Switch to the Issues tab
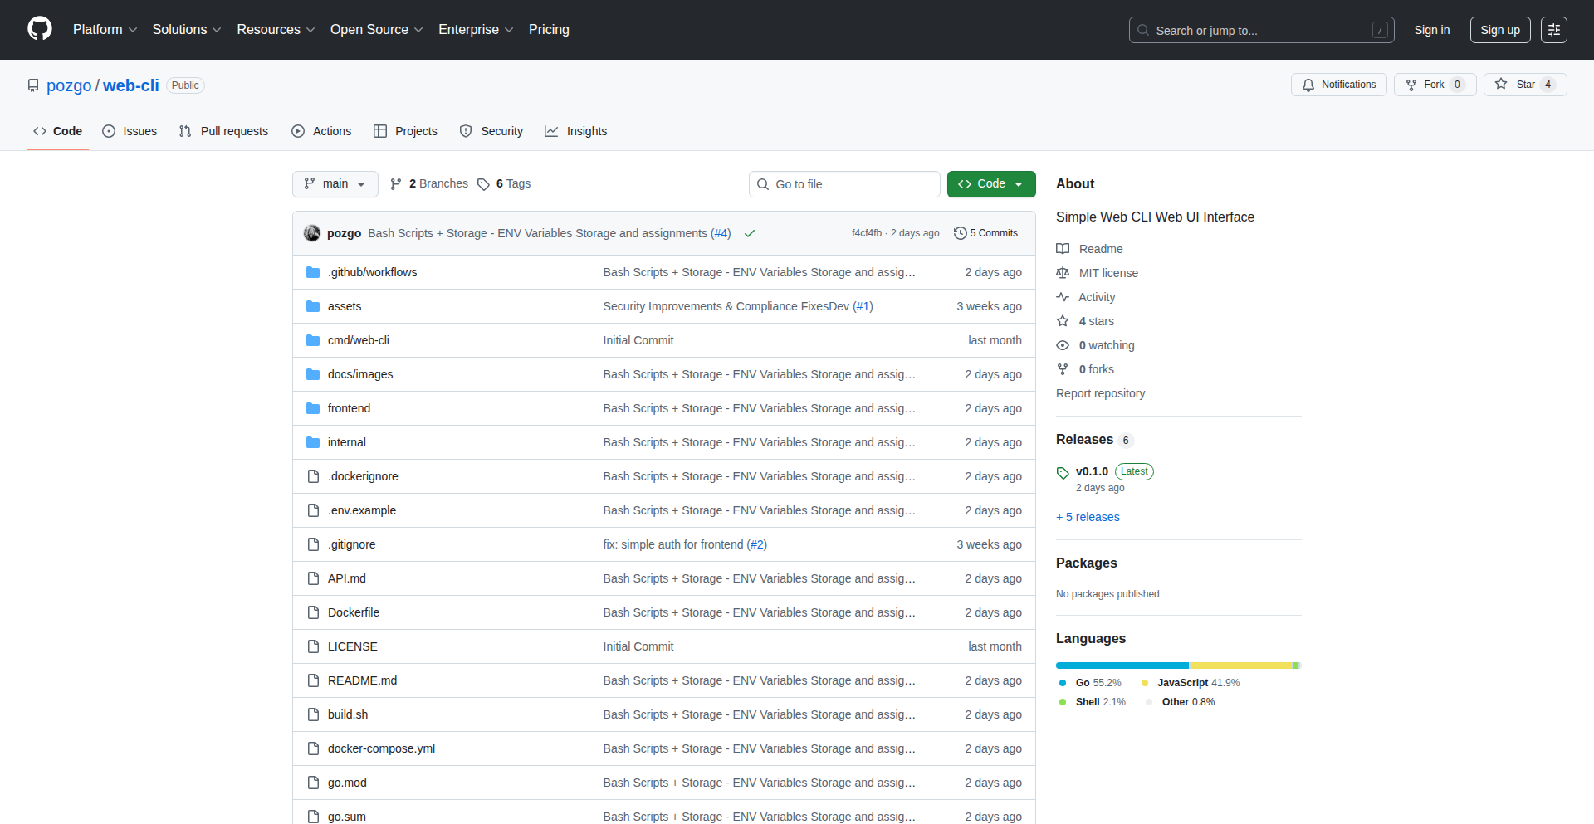This screenshot has height=824, width=1594. pos(130,131)
